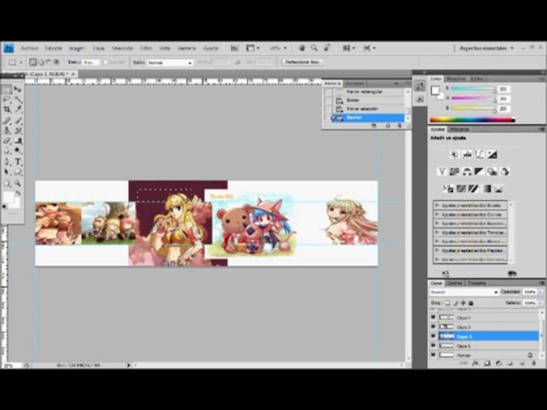Add a Gradient Map adjustment icon

486,188
